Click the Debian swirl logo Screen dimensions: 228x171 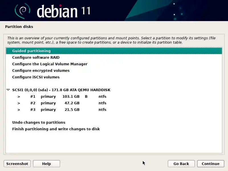point(23,11)
